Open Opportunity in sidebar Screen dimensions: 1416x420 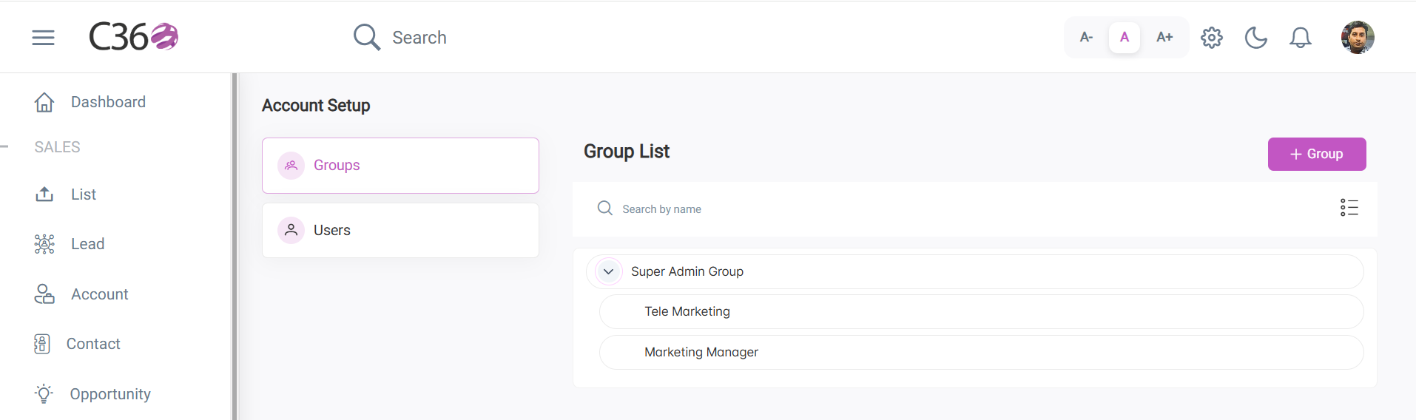coord(110,394)
